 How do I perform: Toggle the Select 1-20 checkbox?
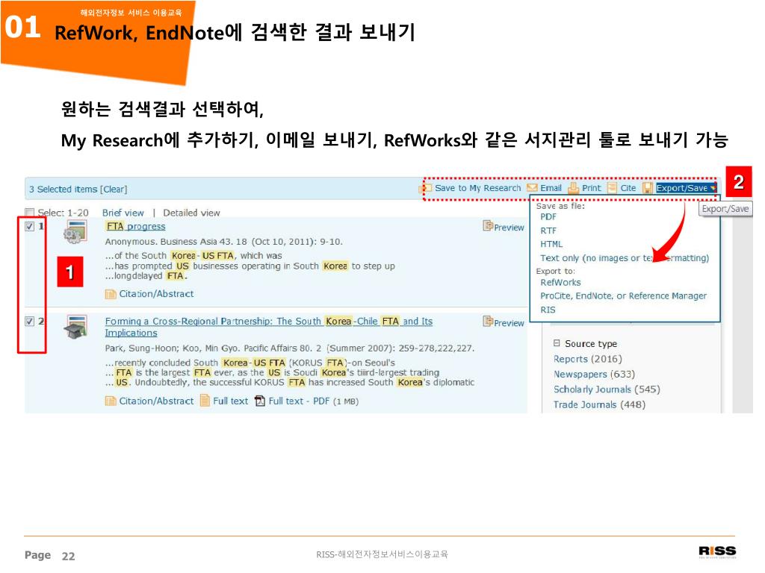pyautogui.click(x=30, y=213)
